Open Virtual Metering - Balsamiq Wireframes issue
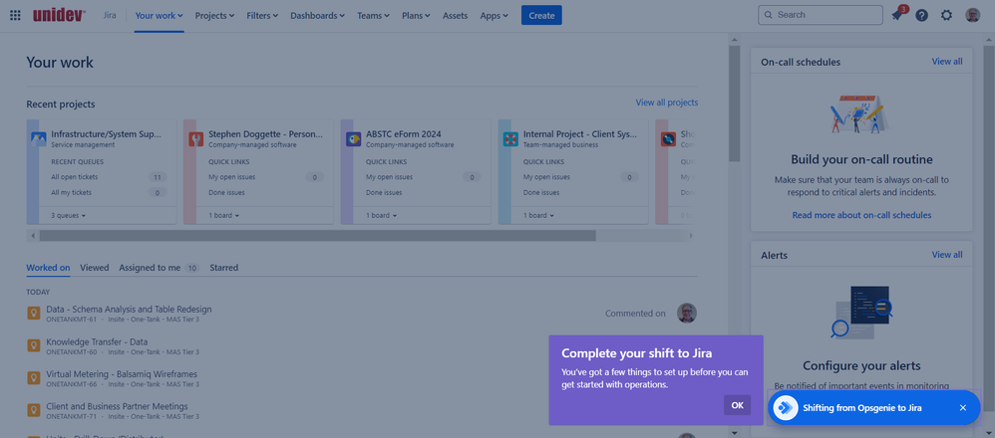 [122, 374]
